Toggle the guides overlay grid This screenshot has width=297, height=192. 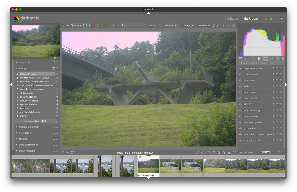(x=234, y=152)
